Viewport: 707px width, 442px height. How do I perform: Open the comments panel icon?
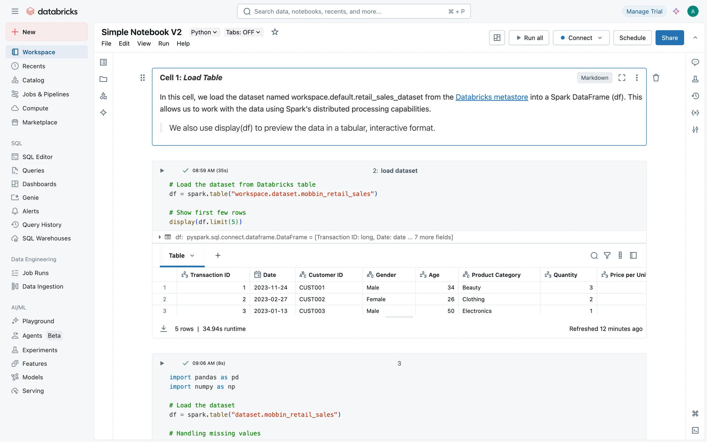695,62
